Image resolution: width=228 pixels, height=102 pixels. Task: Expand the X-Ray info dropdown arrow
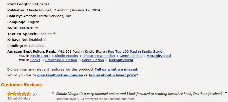click(x=44, y=40)
